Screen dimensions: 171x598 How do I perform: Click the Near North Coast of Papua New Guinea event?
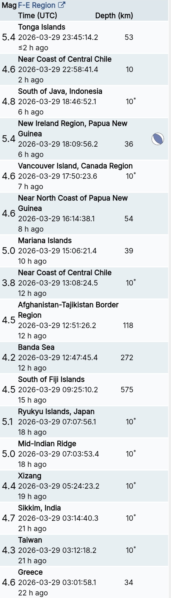point(73,198)
